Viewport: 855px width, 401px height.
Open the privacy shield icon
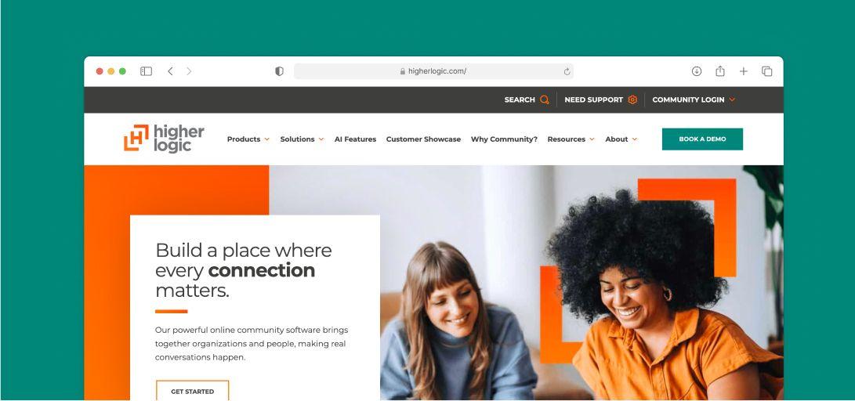pyautogui.click(x=279, y=71)
